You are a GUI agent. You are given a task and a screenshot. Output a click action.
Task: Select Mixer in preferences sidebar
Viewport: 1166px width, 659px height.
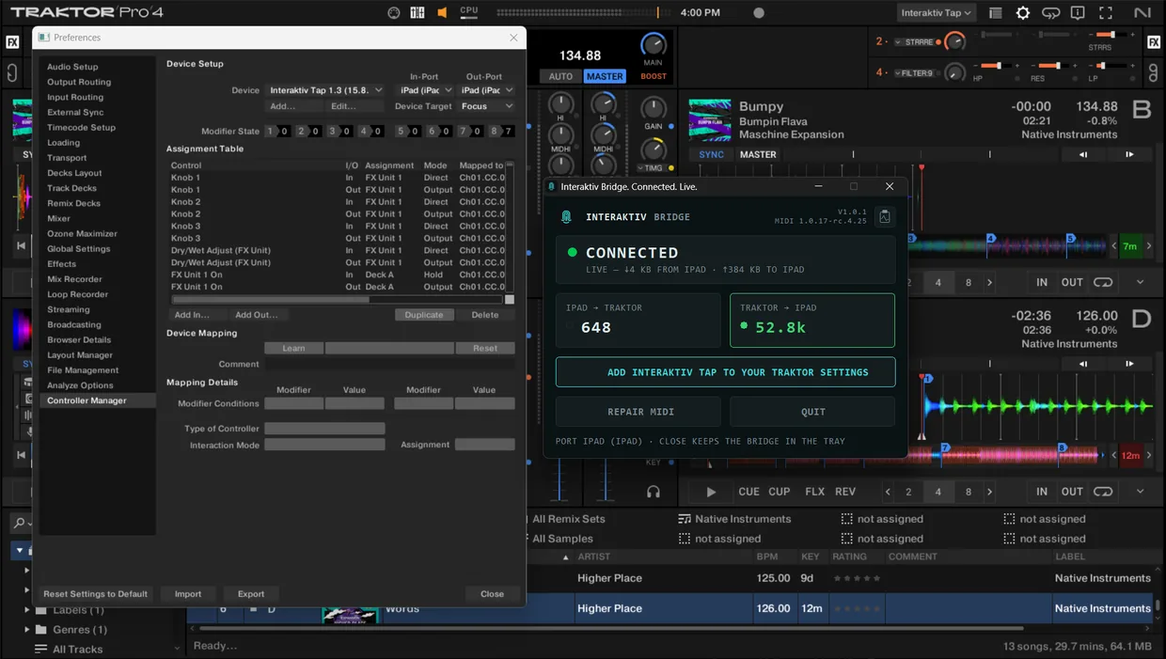point(97,218)
